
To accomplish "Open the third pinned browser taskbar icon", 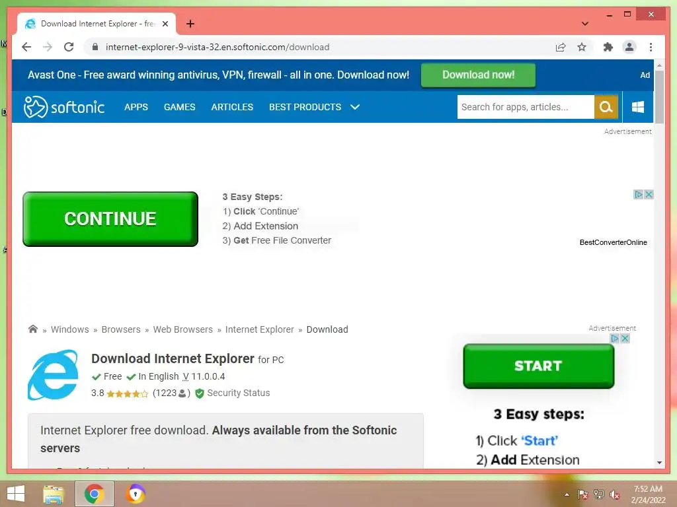I will 136,494.
